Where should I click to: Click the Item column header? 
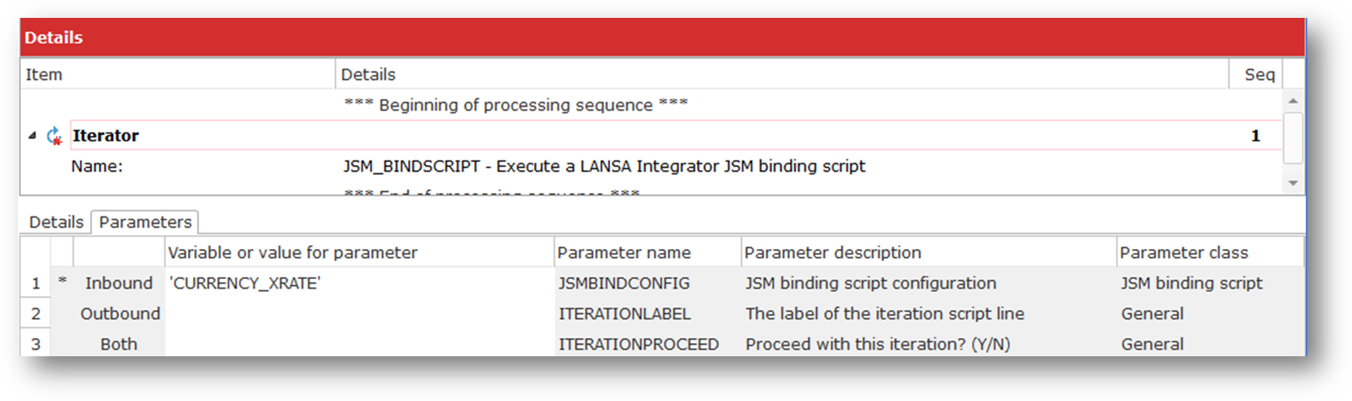click(x=44, y=75)
